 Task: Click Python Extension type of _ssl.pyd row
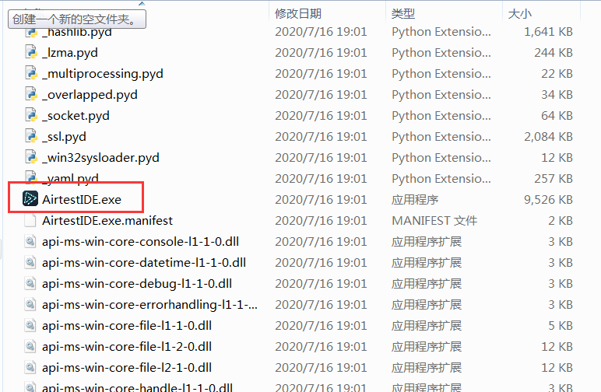[x=441, y=137]
